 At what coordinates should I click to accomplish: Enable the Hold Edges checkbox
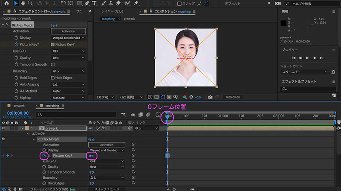click(x=52, y=78)
